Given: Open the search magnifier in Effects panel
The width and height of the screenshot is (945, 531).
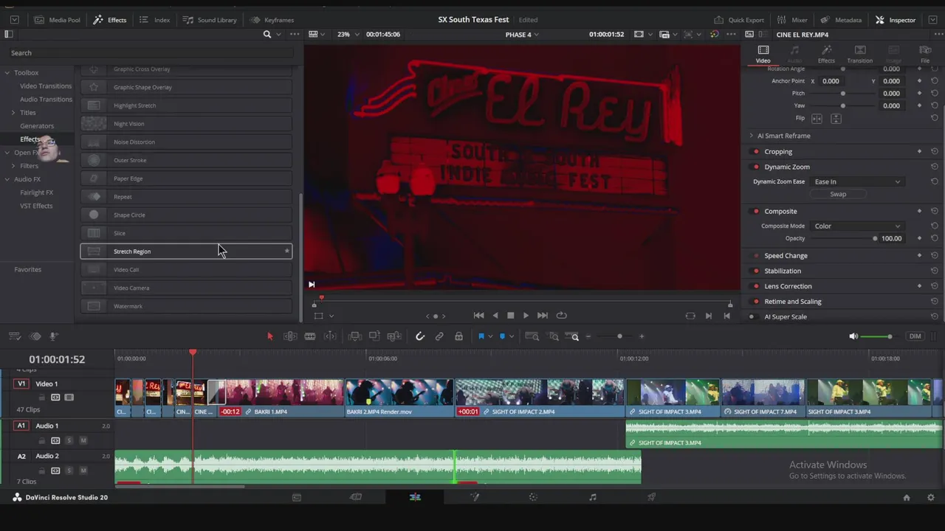Looking at the screenshot, I should (x=267, y=34).
